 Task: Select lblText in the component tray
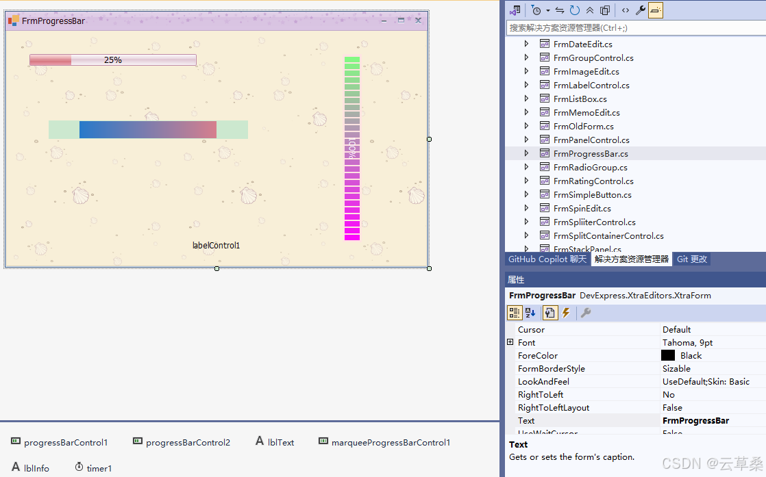[x=275, y=442]
